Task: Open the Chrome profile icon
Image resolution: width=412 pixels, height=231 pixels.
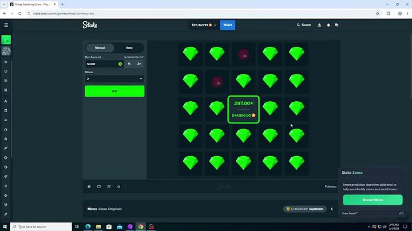Action: point(399,13)
